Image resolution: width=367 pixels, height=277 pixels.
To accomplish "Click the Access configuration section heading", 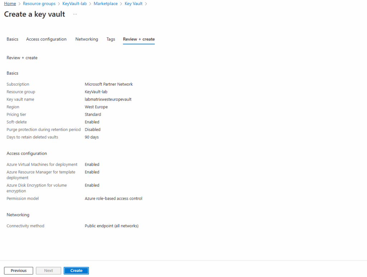I will [27, 153].
